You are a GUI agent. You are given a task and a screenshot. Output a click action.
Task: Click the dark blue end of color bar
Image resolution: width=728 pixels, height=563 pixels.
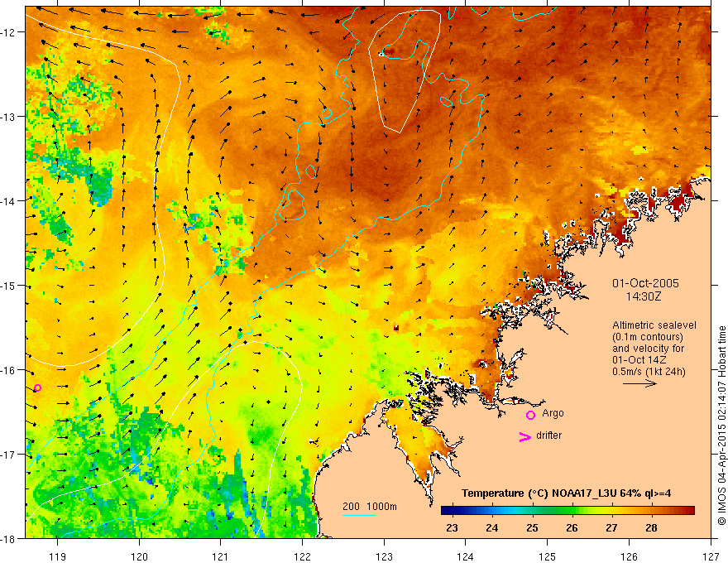tap(447, 511)
